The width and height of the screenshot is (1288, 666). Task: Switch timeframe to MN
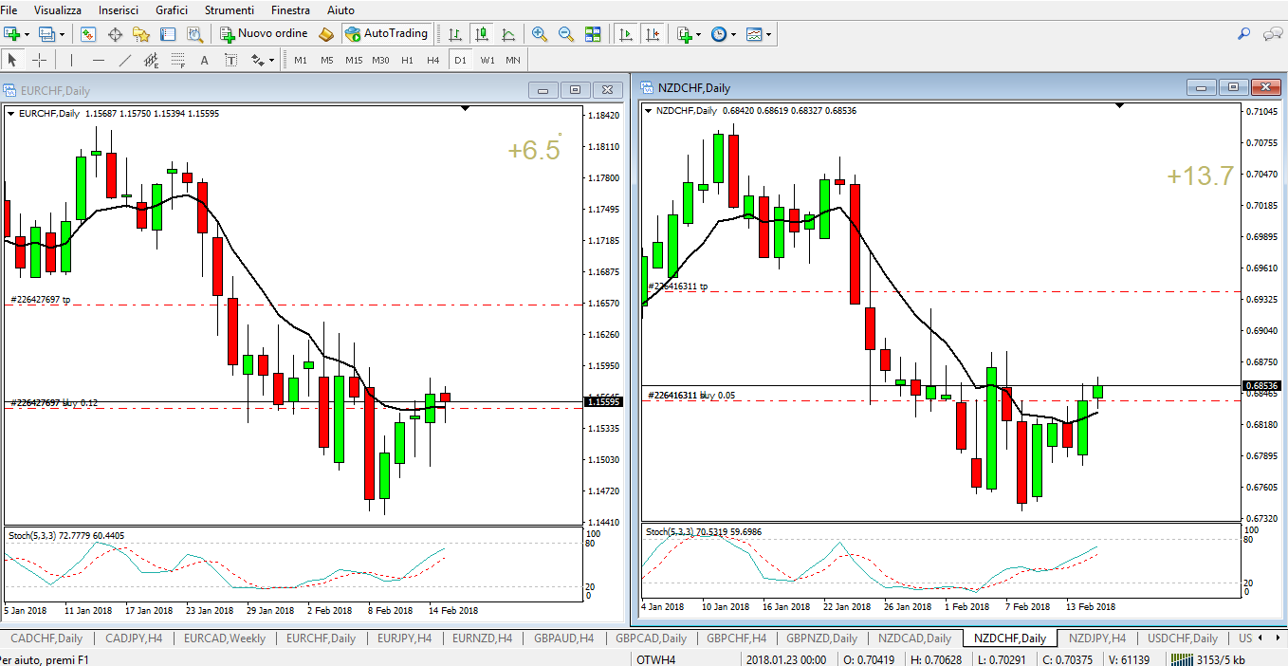pyautogui.click(x=513, y=60)
